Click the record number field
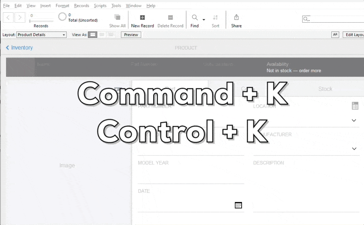The width and height of the screenshot is (364, 225). pyautogui.click(x=41, y=16)
